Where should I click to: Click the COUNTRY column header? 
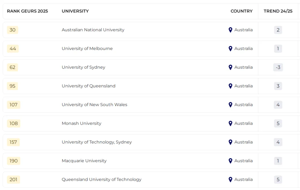[241, 11]
